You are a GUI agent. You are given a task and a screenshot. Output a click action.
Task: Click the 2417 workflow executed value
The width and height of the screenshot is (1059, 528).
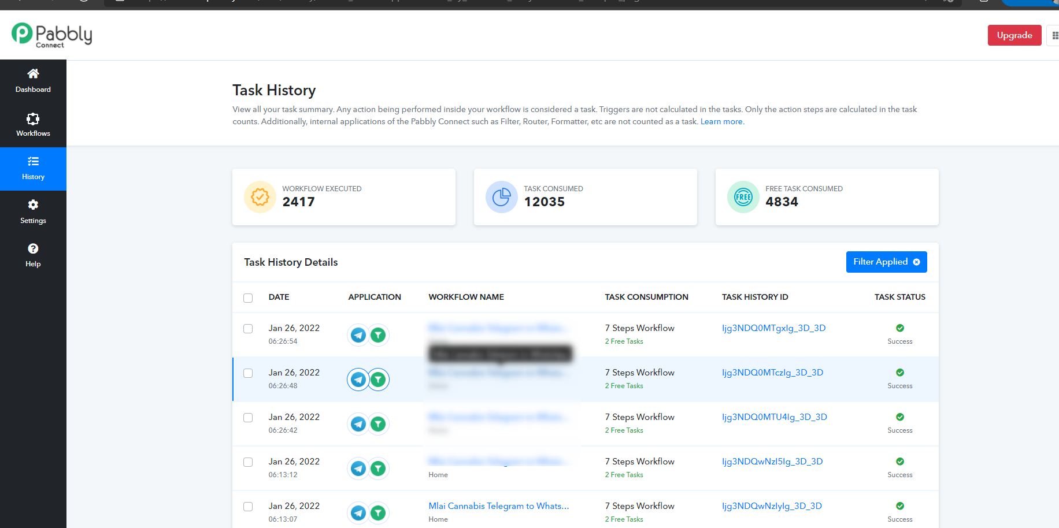(x=298, y=202)
